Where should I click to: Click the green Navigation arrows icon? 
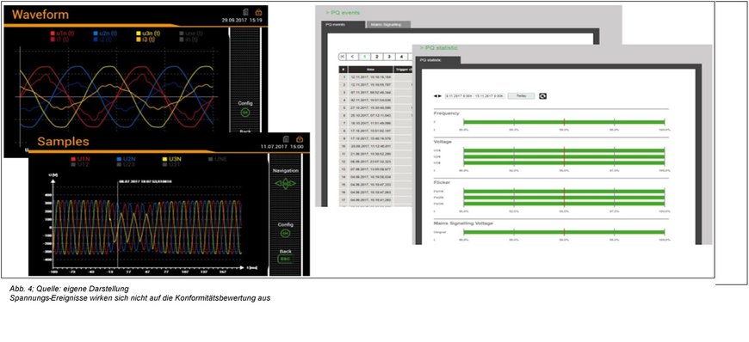[285, 183]
